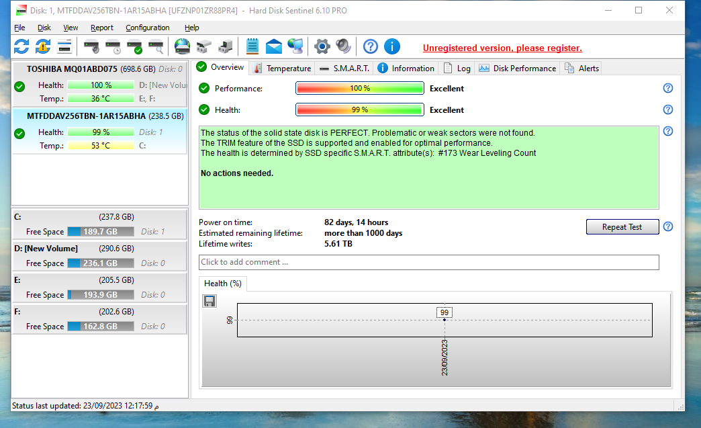Click help icon next to Performance bar
Screen dimensions: 701x428
[668, 88]
